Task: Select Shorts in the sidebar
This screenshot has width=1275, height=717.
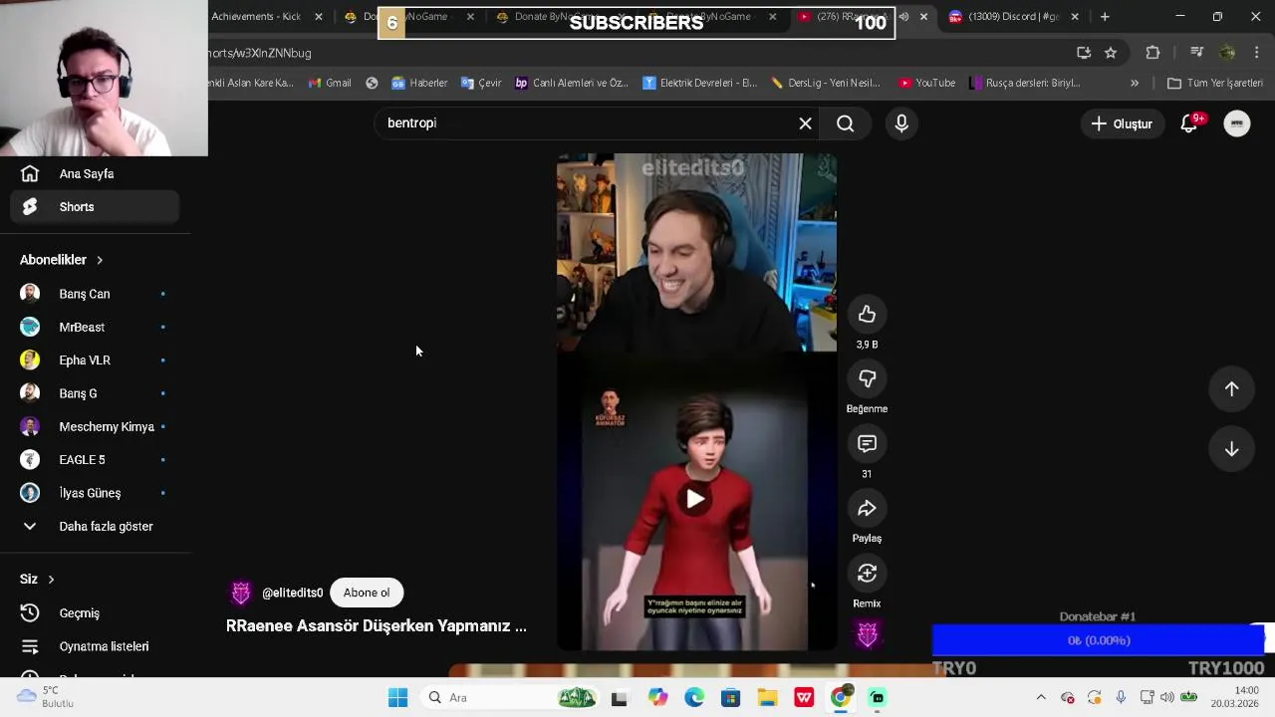Action: tap(96, 207)
